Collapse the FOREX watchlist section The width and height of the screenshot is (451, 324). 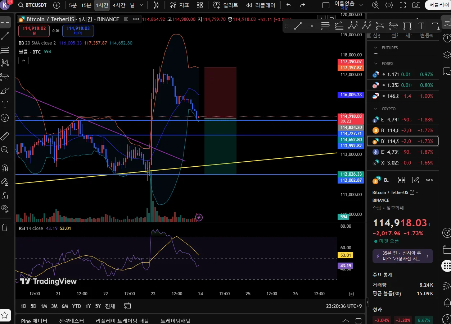376,64
